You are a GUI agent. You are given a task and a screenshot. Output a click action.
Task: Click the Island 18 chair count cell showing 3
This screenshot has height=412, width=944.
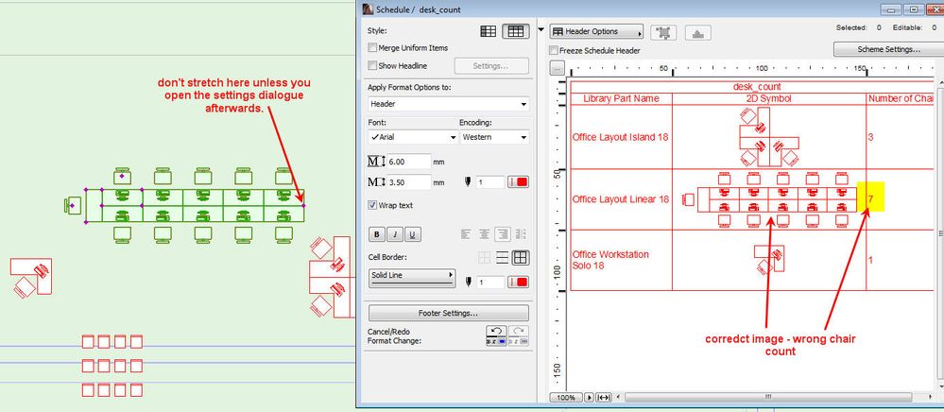(x=900, y=137)
